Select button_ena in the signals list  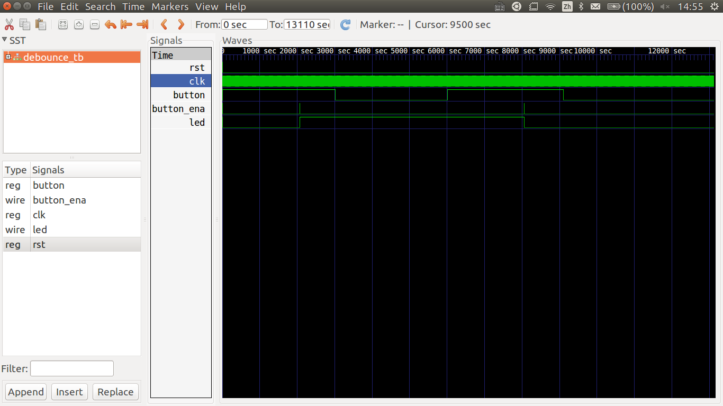(59, 200)
